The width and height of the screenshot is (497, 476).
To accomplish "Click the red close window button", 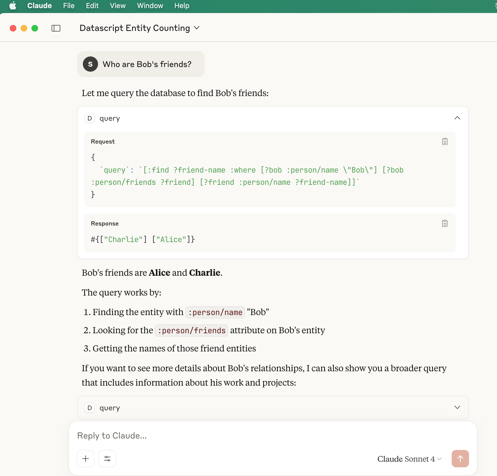I will [13, 28].
